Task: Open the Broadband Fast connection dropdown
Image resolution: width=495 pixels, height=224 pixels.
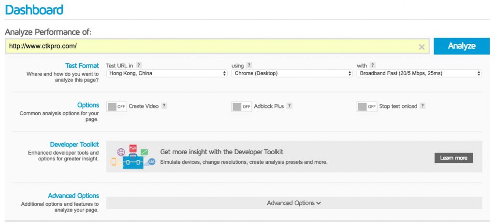Action: point(419,73)
